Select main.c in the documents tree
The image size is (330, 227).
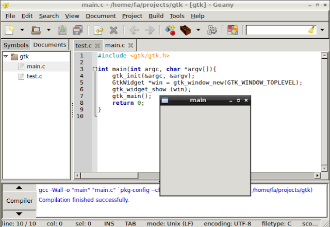coord(36,67)
